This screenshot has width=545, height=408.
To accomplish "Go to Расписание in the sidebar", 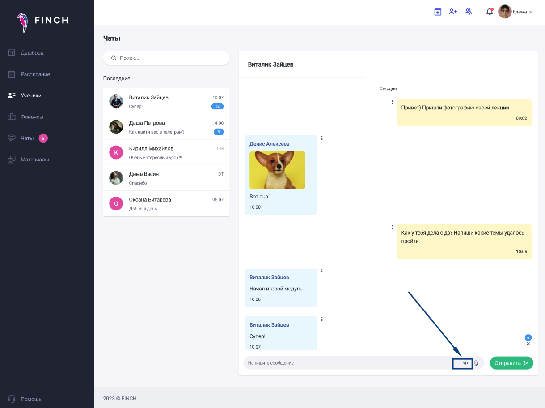I will pyautogui.click(x=35, y=74).
